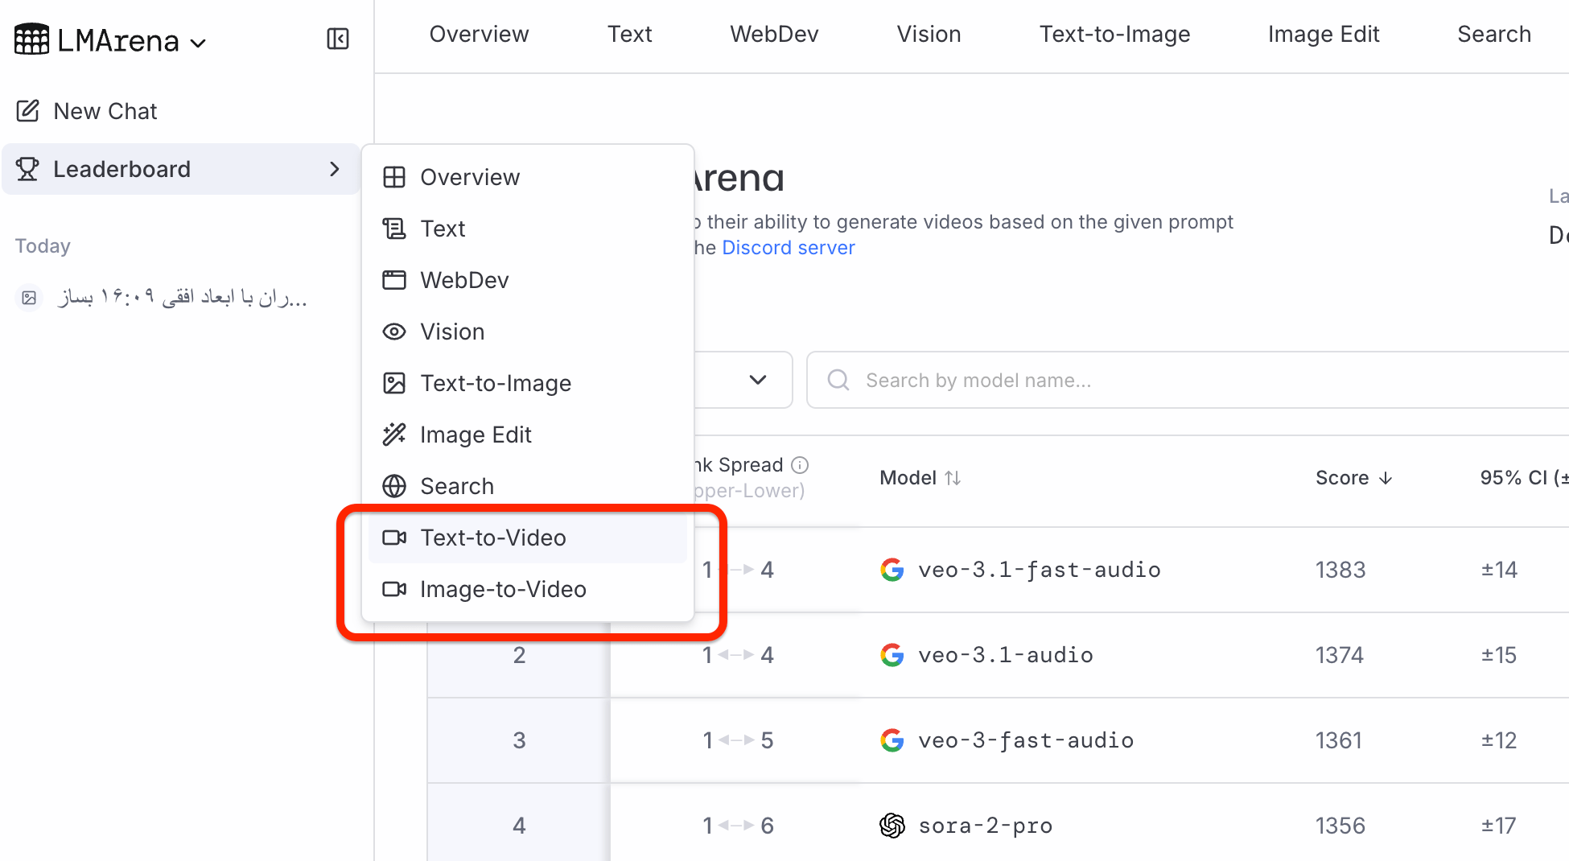Open the Discord server link

point(788,248)
